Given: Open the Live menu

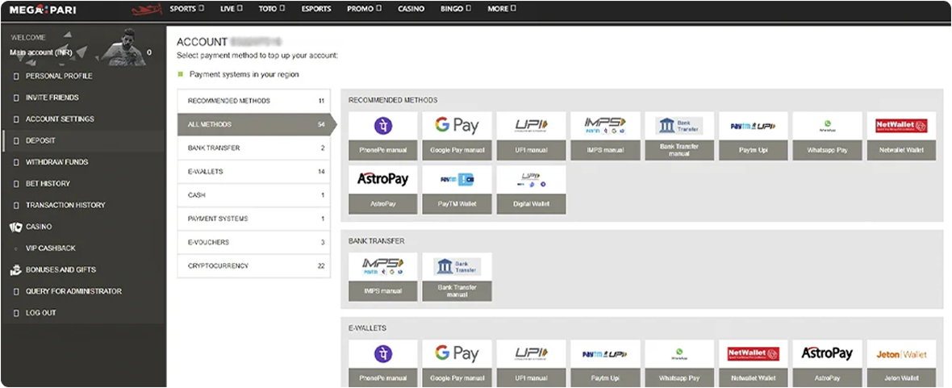Looking at the screenshot, I should pos(232,9).
